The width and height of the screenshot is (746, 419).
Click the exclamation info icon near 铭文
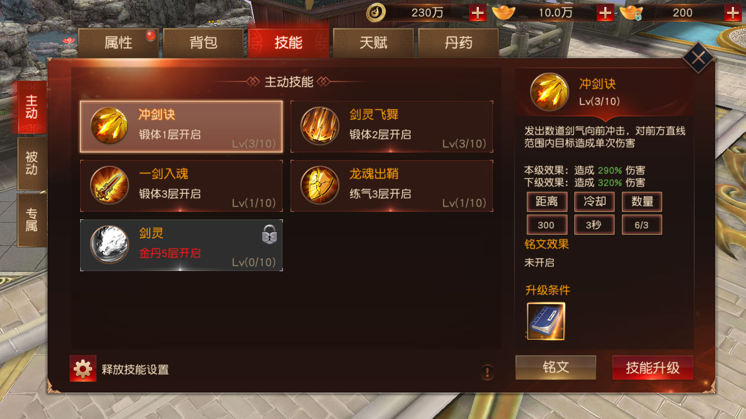click(x=487, y=372)
